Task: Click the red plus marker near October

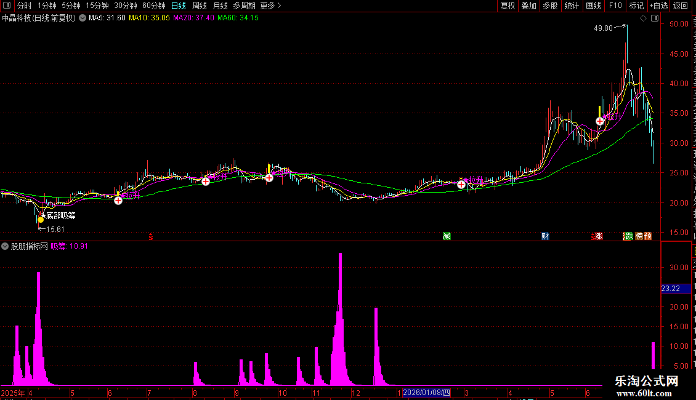Action: (x=269, y=178)
